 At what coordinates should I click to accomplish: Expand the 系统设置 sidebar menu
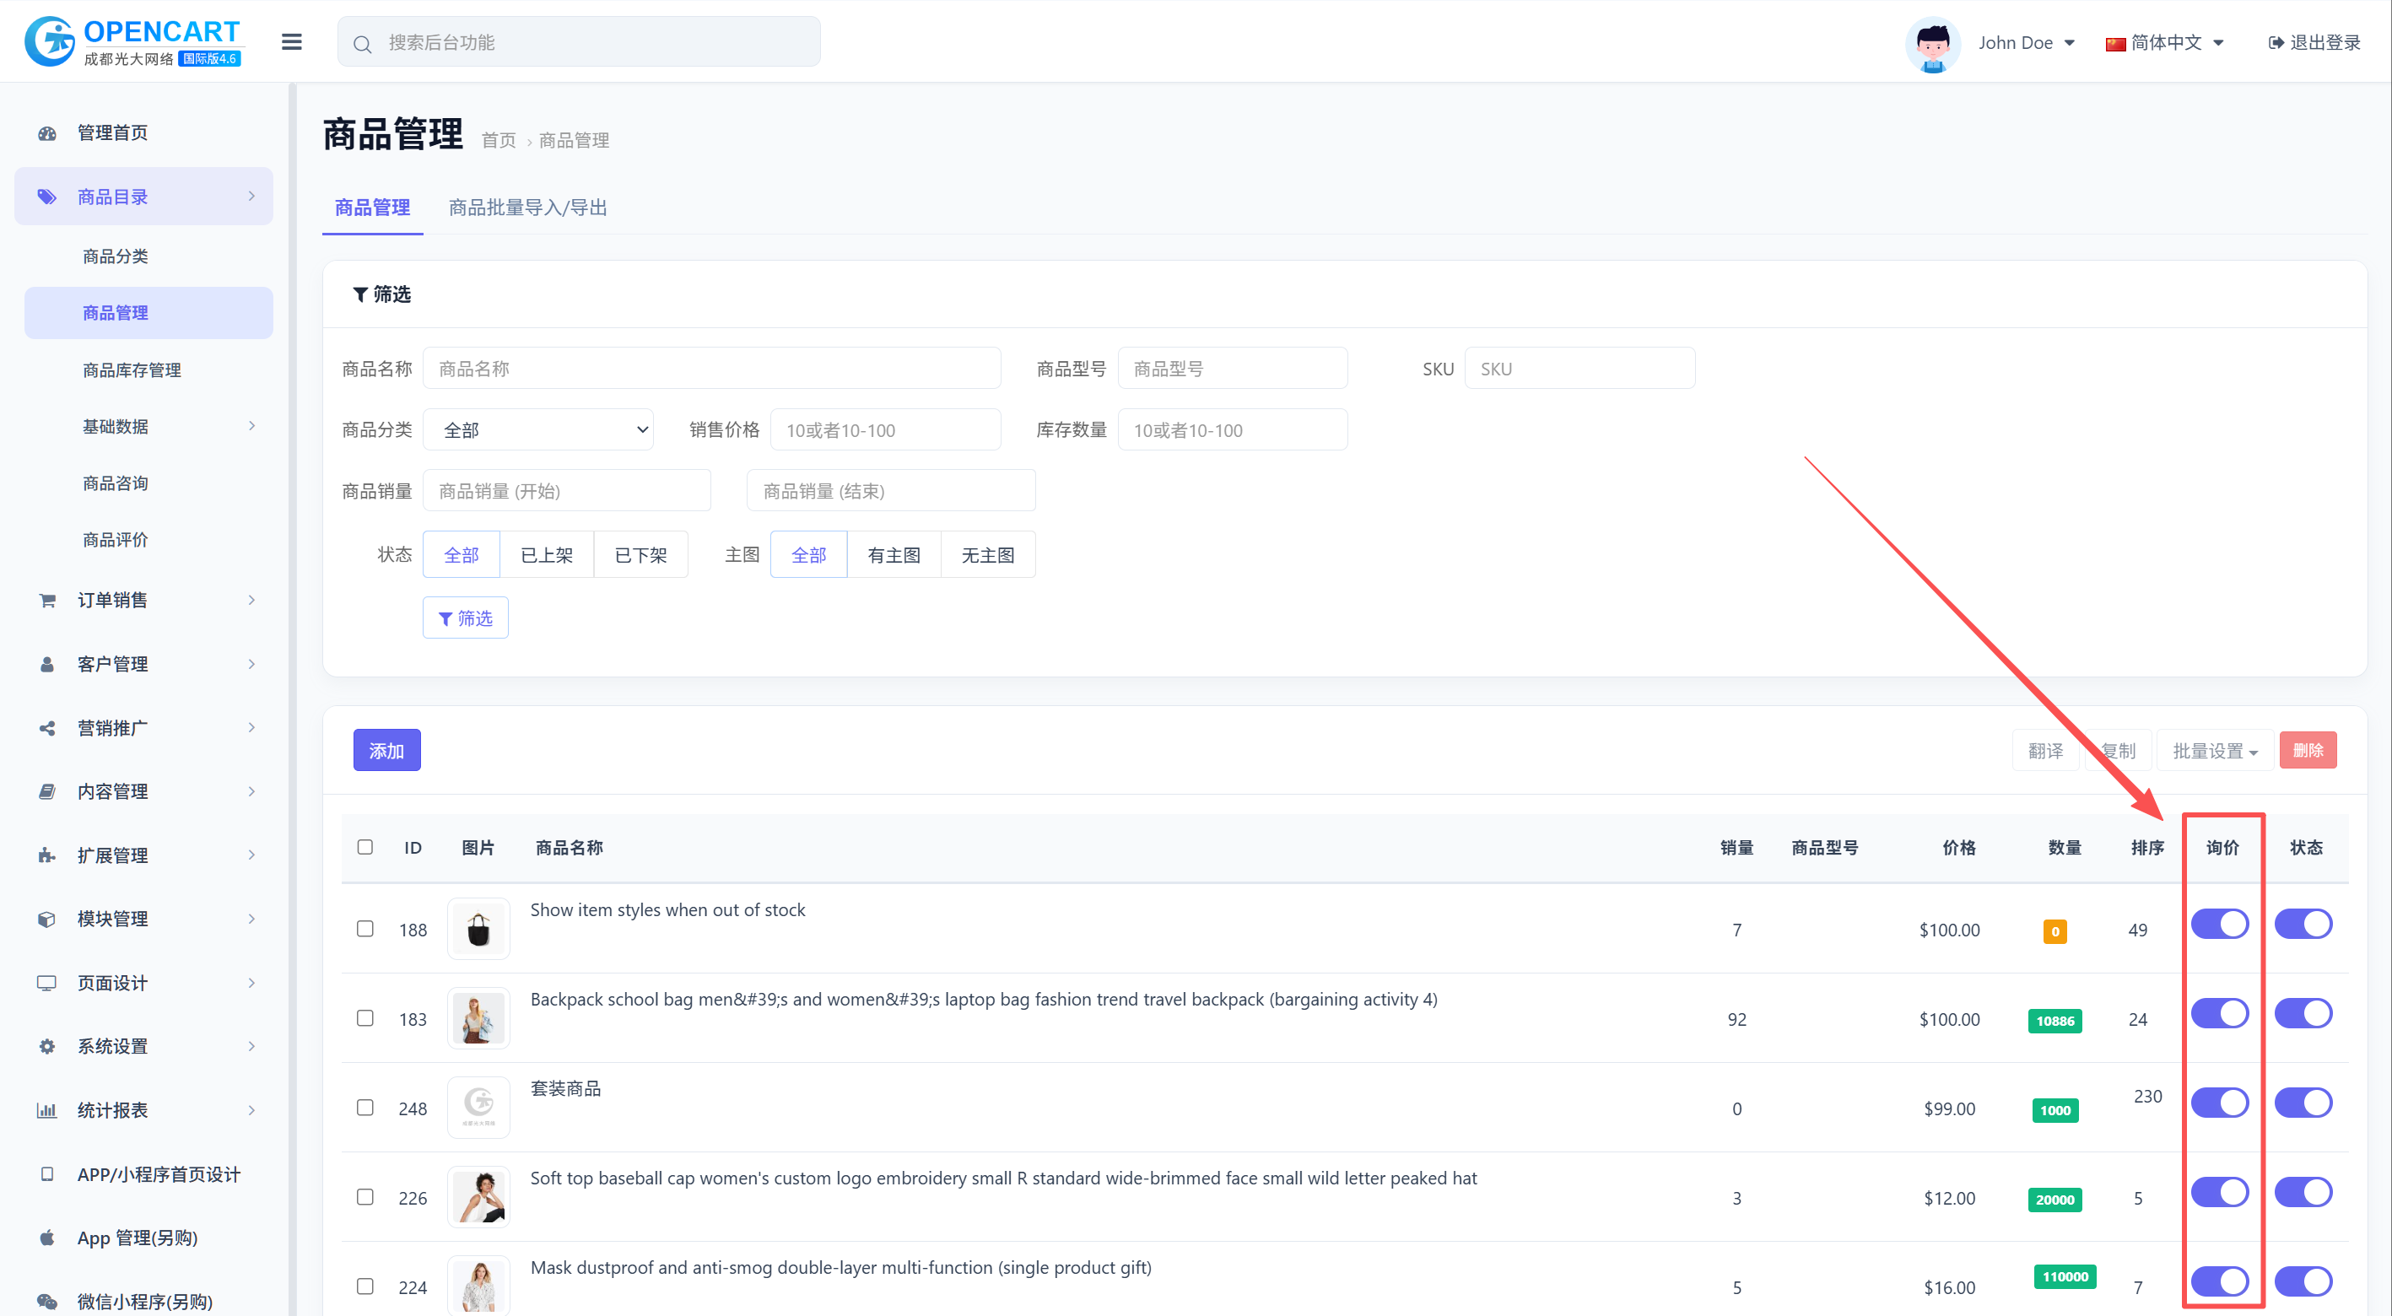click(144, 1047)
